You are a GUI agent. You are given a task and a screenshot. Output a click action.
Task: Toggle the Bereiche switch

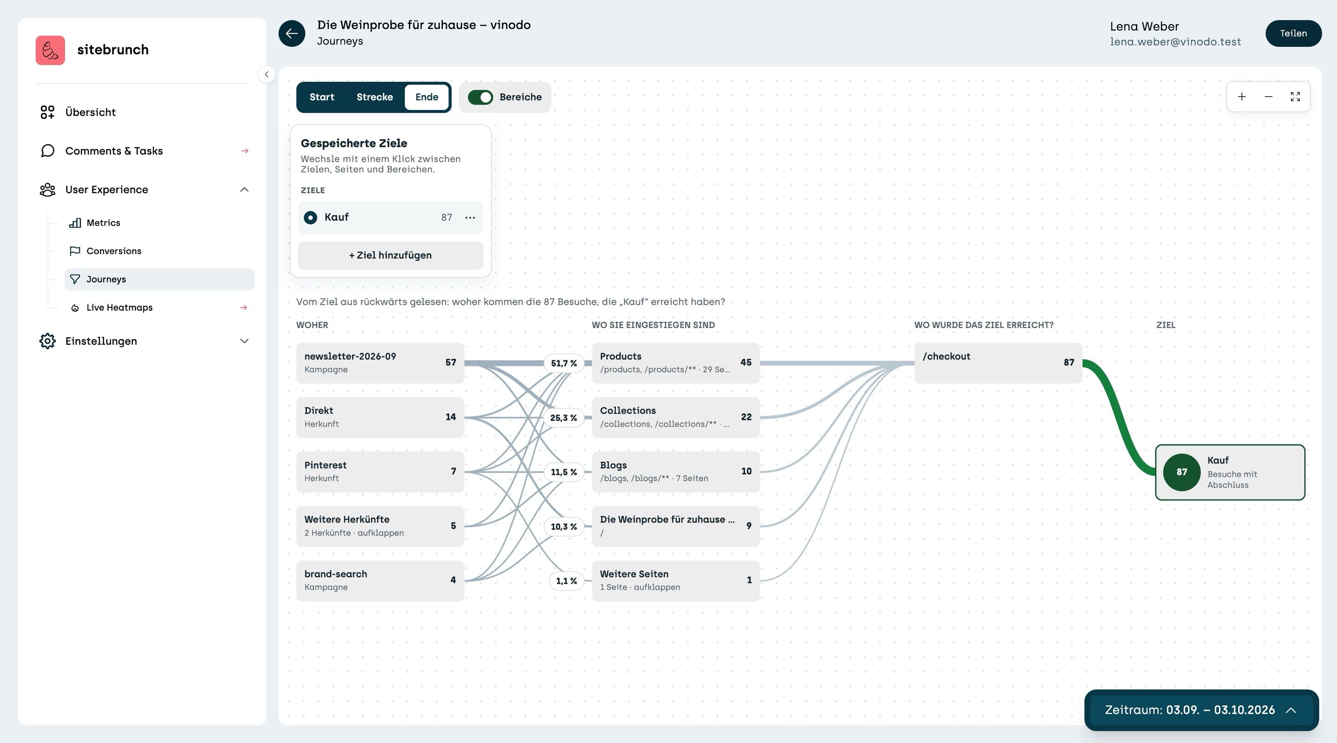point(480,97)
